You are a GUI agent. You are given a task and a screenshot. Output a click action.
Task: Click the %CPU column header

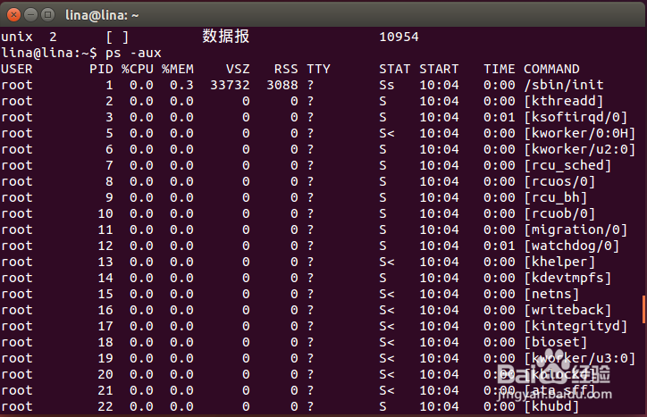[138, 69]
